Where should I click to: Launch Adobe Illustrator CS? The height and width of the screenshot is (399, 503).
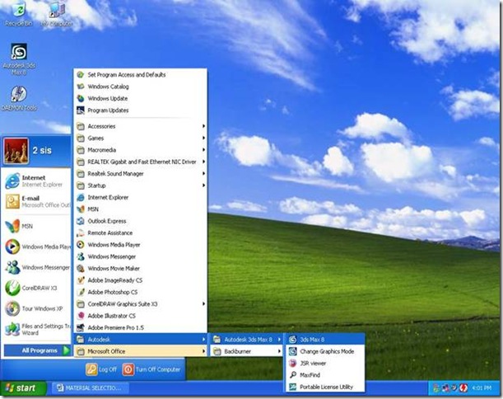point(140,316)
